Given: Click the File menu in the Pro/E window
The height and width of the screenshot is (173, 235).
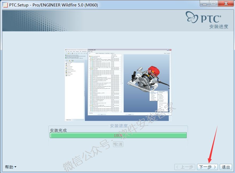Looking at the screenshot, I should (x=66, y=51).
